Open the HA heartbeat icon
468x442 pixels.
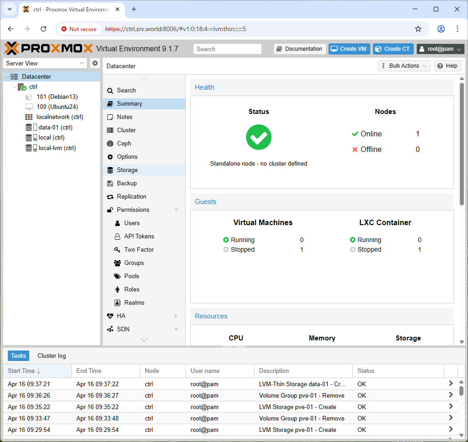[110, 316]
